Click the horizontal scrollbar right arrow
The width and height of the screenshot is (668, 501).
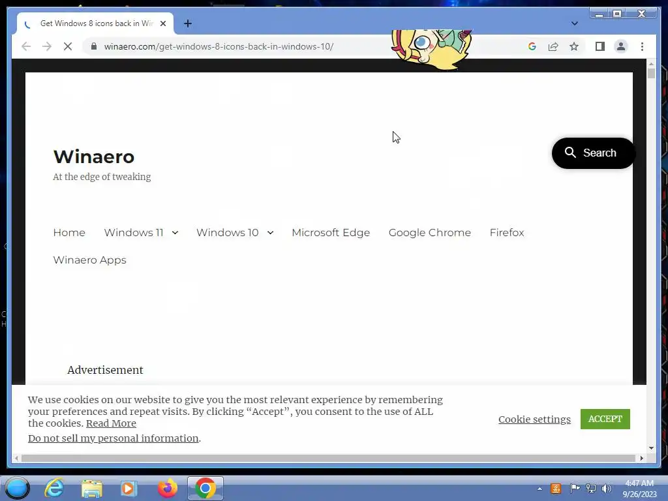point(642,459)
